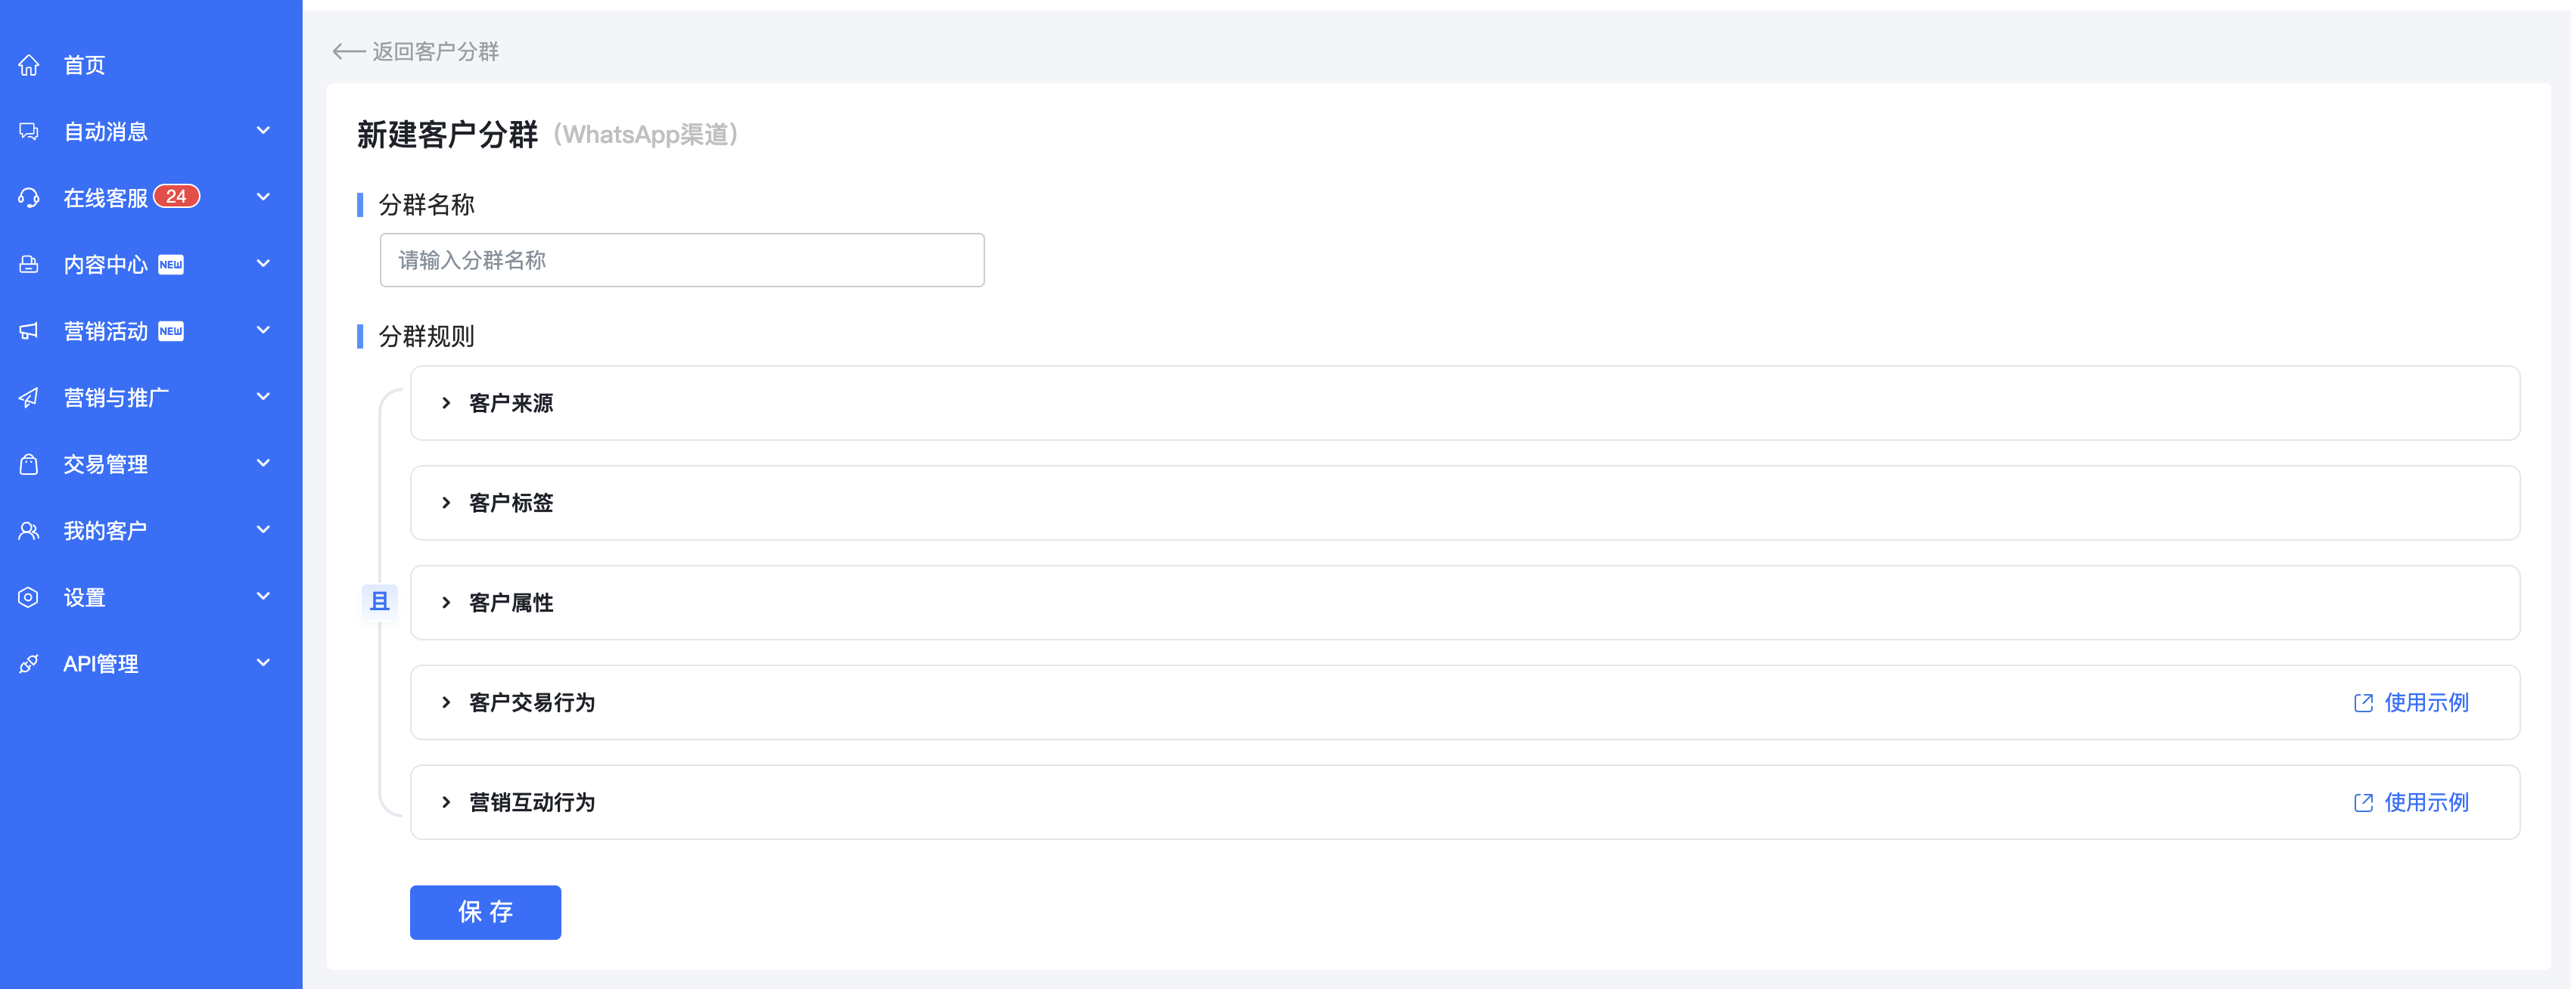Screen dimensions: 2571x989
Task: Click the My Customers people icon
Action: (29, 530)
